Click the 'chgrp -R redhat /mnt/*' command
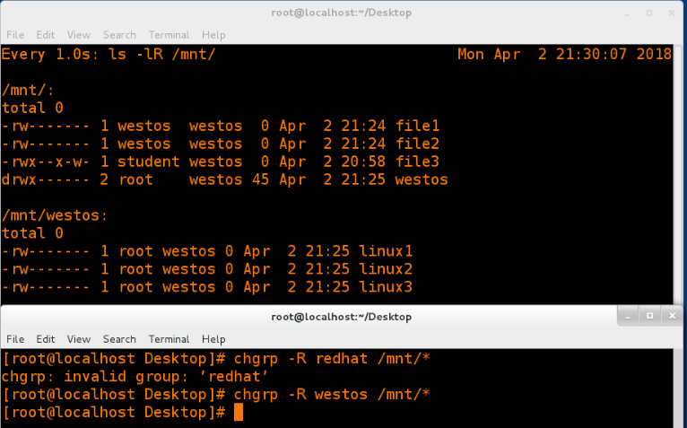The width and height of the screenshot is (687, 428). pyautogui.click(x=332, y=359)
